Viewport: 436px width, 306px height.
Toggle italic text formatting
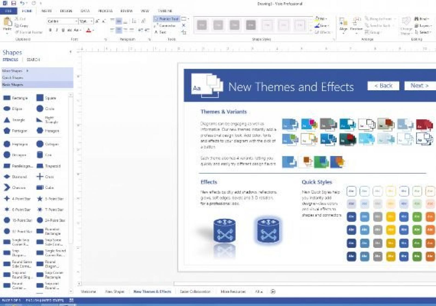(57, 30)
